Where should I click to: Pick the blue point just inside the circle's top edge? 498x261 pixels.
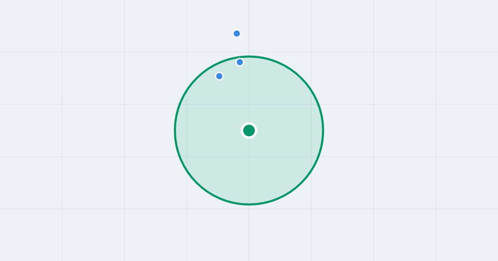[x=239, y=62]
